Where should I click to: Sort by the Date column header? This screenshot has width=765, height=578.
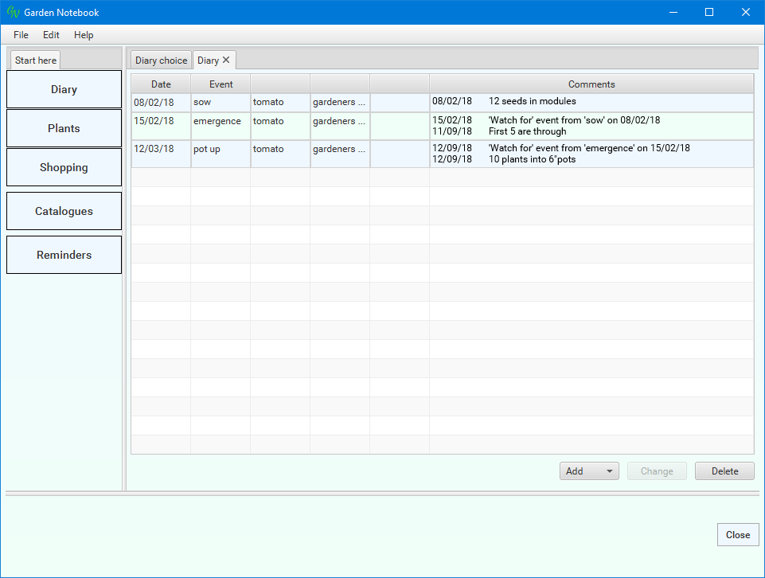coord(161,84)
